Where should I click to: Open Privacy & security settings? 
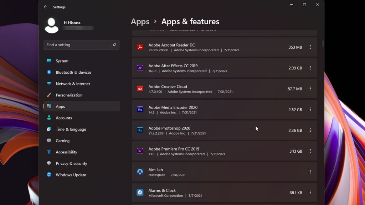[x=82, y=163]
